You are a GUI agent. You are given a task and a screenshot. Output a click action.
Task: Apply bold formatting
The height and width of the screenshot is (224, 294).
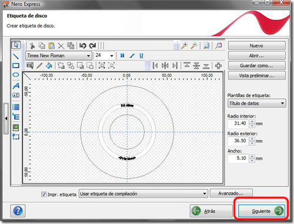pos(122,56)
